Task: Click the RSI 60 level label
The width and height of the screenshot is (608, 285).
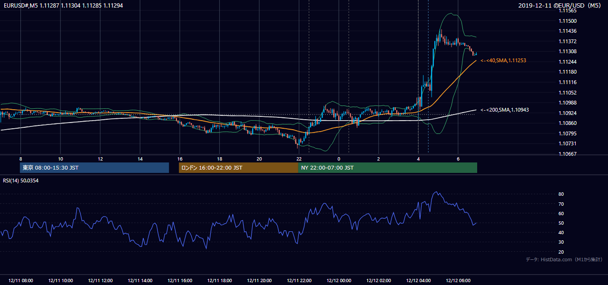Action: [561, 213]
